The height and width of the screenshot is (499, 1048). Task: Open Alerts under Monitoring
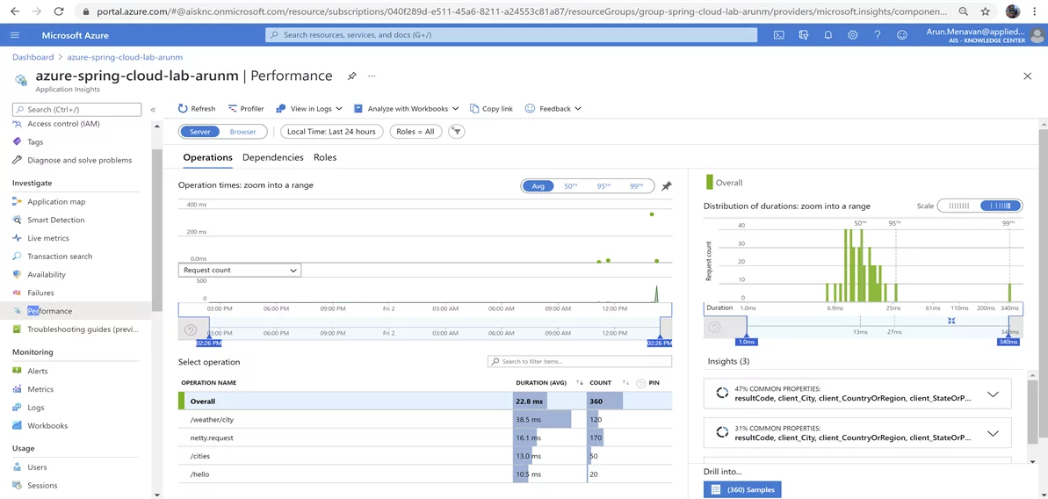tap(38, 371)
